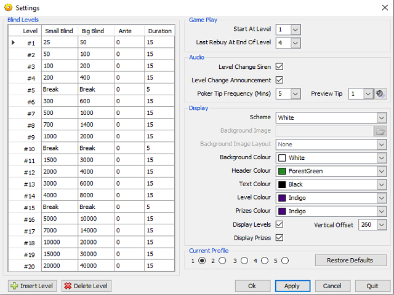Screen dimensions: 394x295
Task: Uncheck the Display Prizes checkbox
Action: coord(279,238)
